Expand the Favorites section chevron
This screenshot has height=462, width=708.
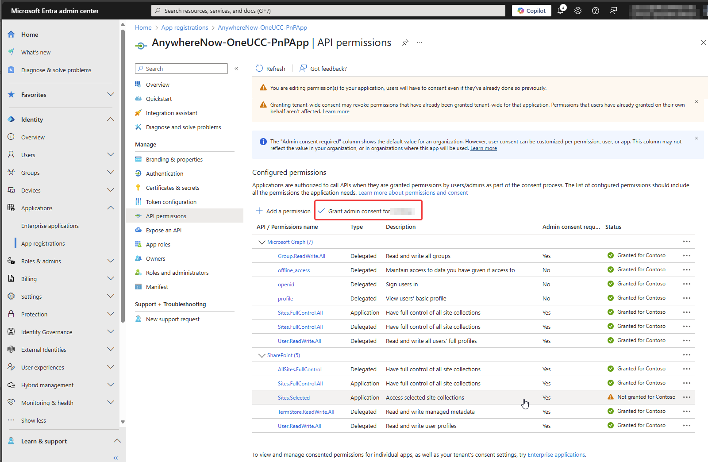tap(111, 94)
